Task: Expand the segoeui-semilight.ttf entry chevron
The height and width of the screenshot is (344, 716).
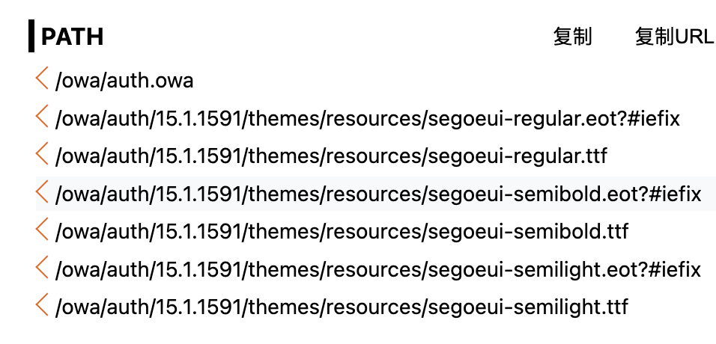Action: pyautogui.click(x=42, y=305)
